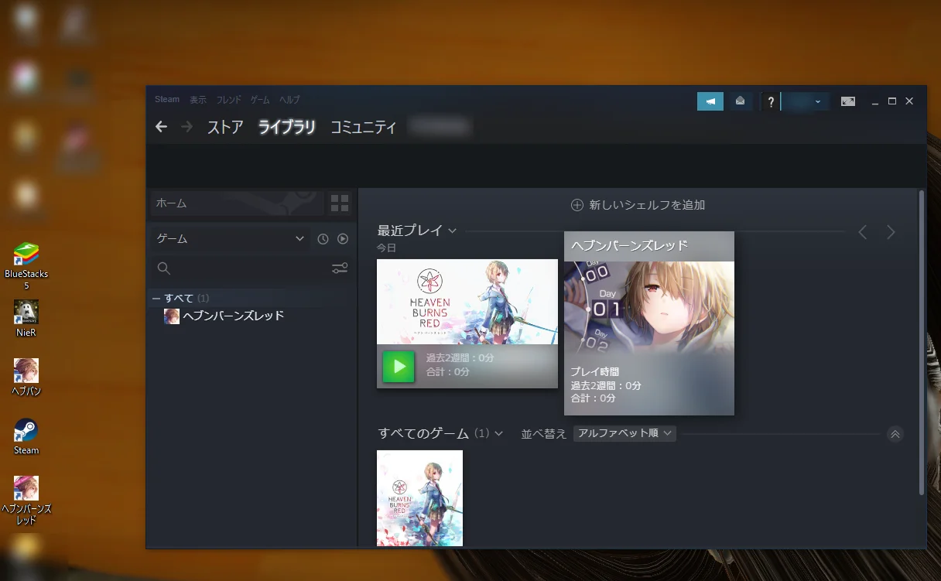
Task: Open ヘブンバーンズレッド desktop shortcut
Action: [x=26, y=501]
